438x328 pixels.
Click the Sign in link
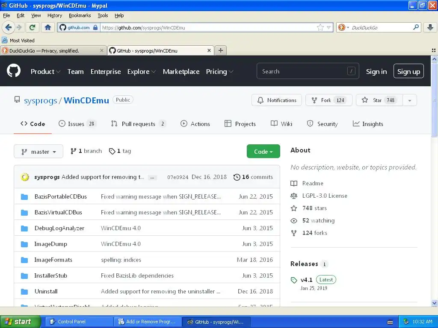click(376, 72)
